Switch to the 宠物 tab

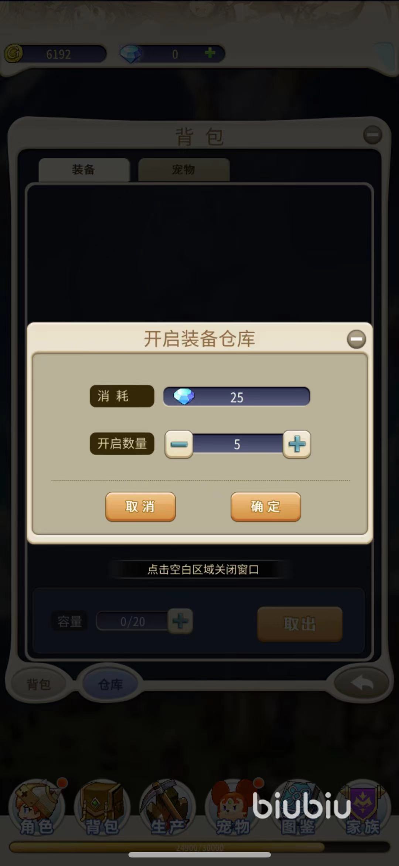[184, 170]
